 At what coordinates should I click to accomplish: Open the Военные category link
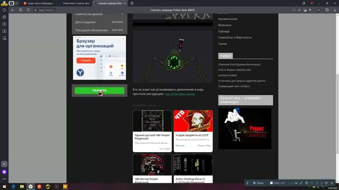click(225, 25)
